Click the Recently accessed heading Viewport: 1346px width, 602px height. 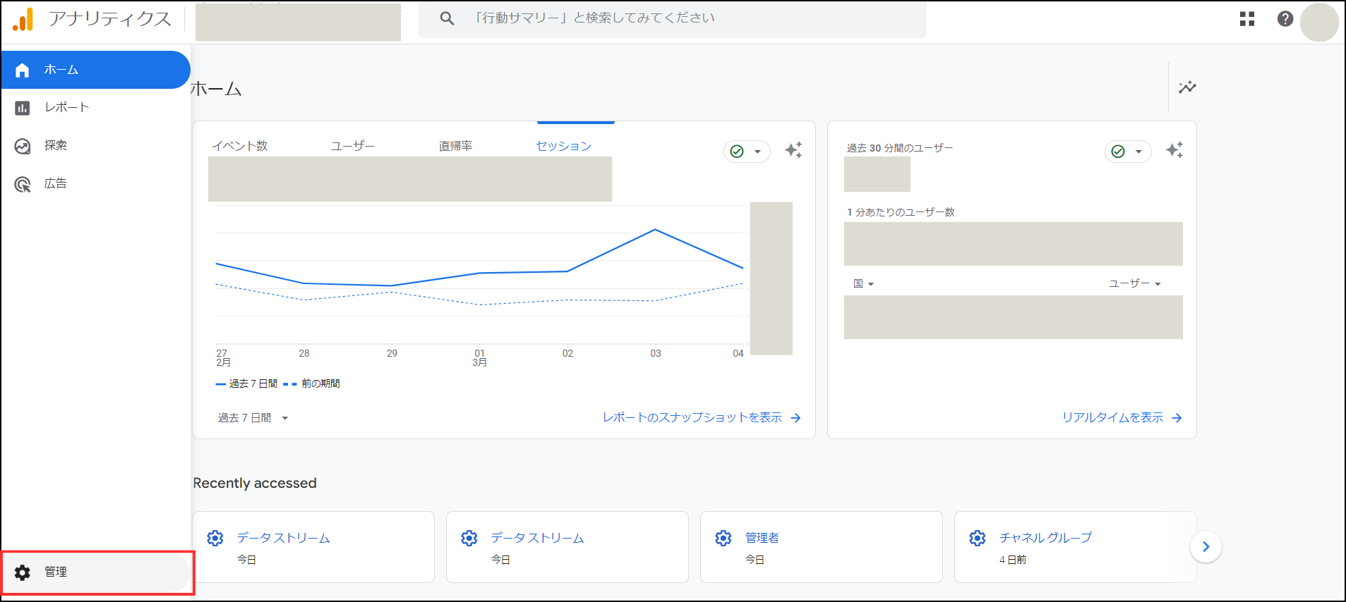[x=255, y=483]
